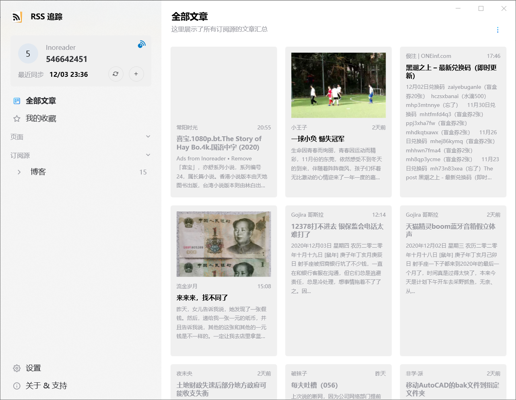Click the 17:46 timestamp on 黑潮之上 card

pos(493,56)
